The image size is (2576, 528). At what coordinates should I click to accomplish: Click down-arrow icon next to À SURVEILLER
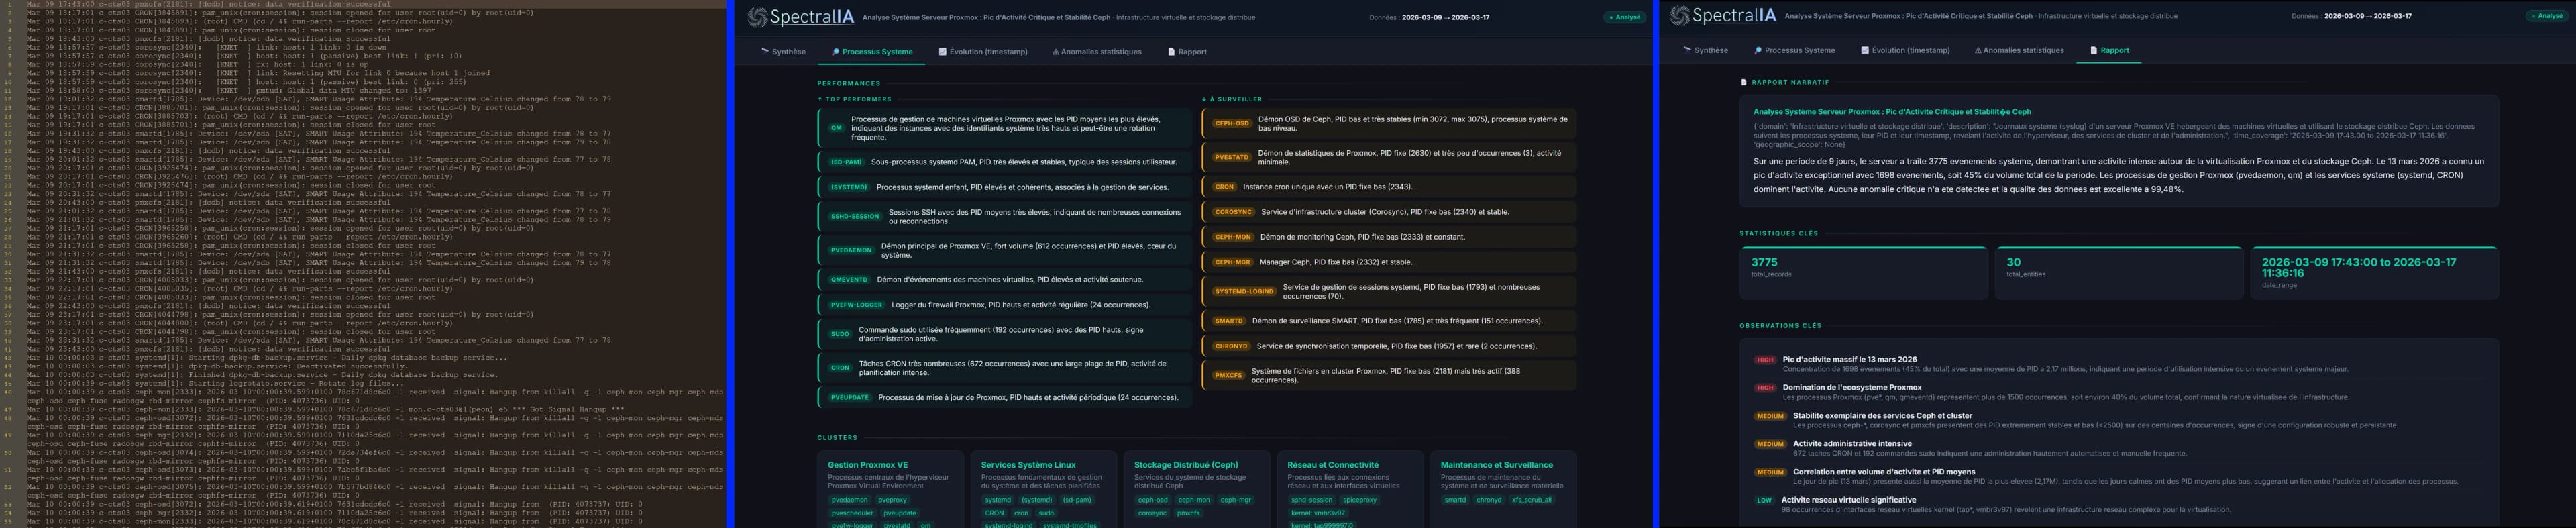[1205, 99]
